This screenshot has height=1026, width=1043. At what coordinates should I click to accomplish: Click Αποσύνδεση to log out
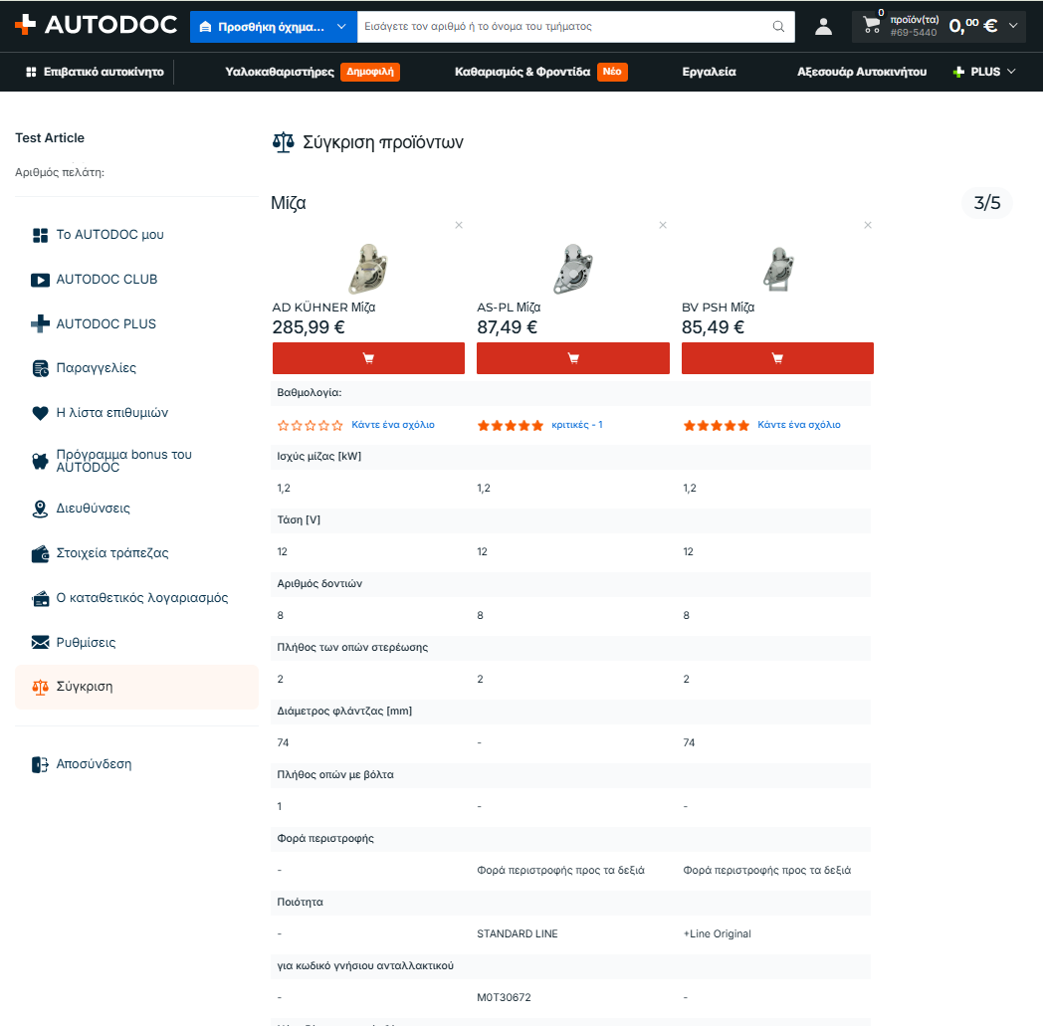[94, 764]
